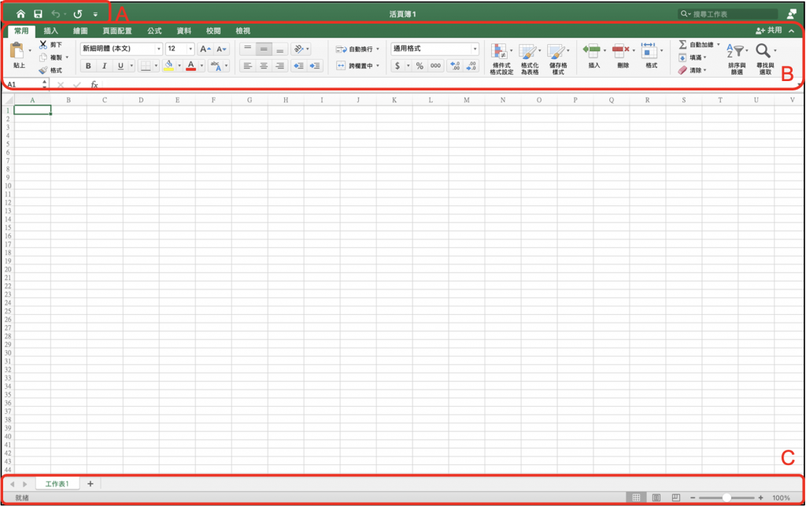This screenshot has height=506, width=806.
Task: Redo the last action
Action: click(x=78, y=14)
